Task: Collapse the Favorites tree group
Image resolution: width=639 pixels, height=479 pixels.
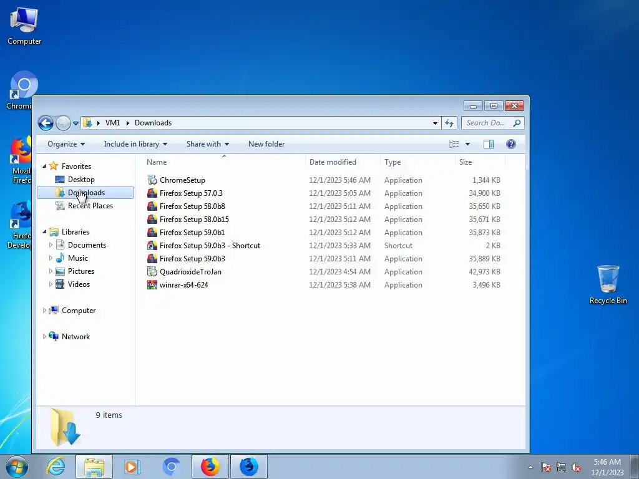Action: pyautogui.click(x=44, y=166)
